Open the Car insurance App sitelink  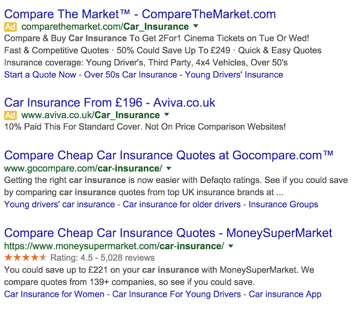(285, 294)
